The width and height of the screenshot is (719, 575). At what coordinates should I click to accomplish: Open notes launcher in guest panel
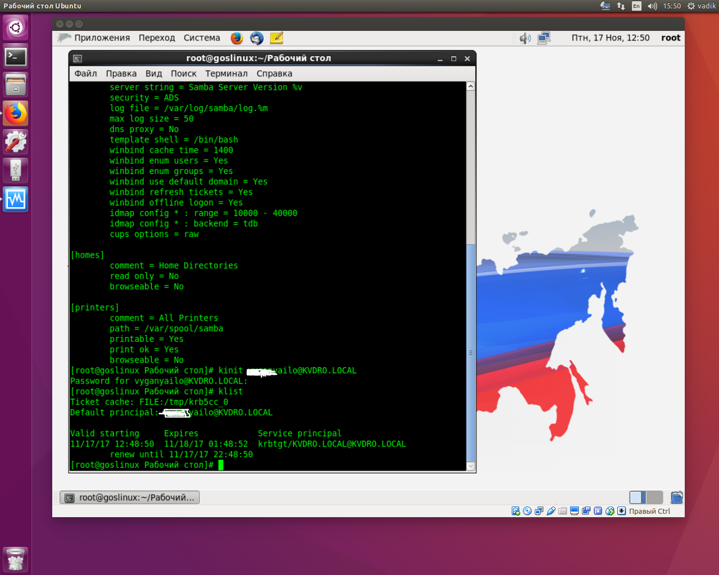(276, 38)
